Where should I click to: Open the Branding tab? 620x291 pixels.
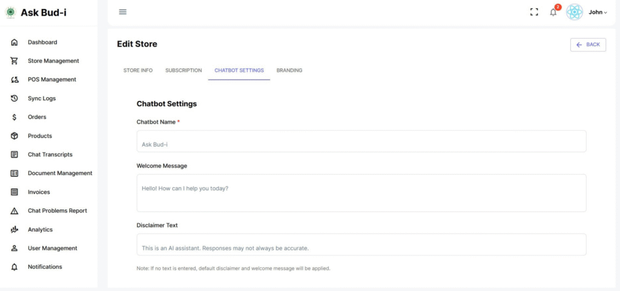(289, 71)
